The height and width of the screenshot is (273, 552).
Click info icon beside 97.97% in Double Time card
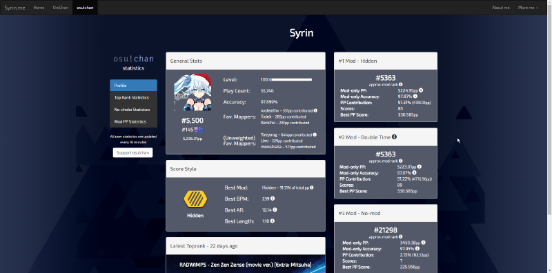click(x=414, y=172)
